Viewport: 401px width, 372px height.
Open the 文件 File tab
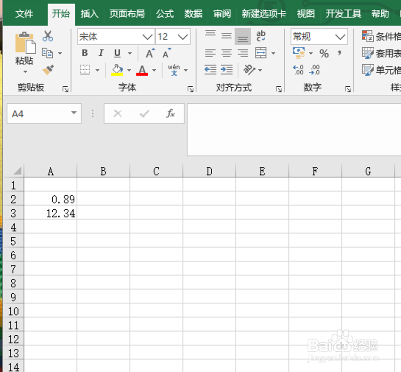pyautogui.click(x=24, y=14)
